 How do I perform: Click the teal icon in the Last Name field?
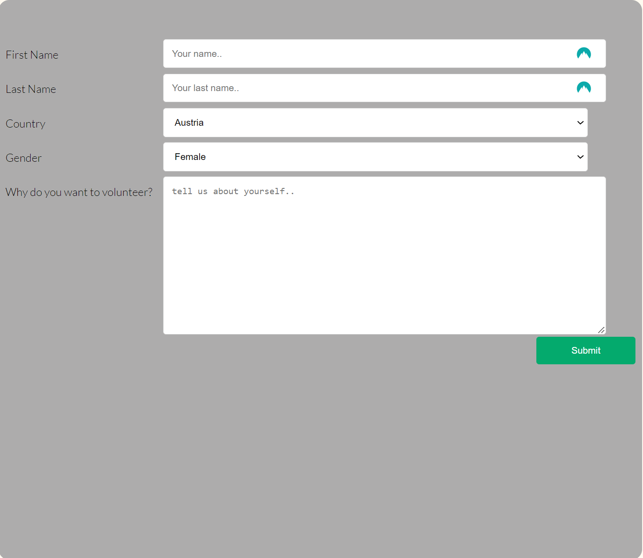(584, 88)
